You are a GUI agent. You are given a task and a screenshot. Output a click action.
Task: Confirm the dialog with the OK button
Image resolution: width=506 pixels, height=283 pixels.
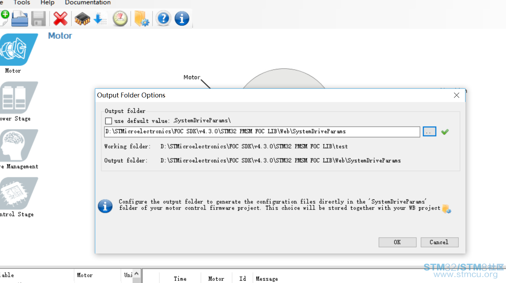[x=398, y=242]
